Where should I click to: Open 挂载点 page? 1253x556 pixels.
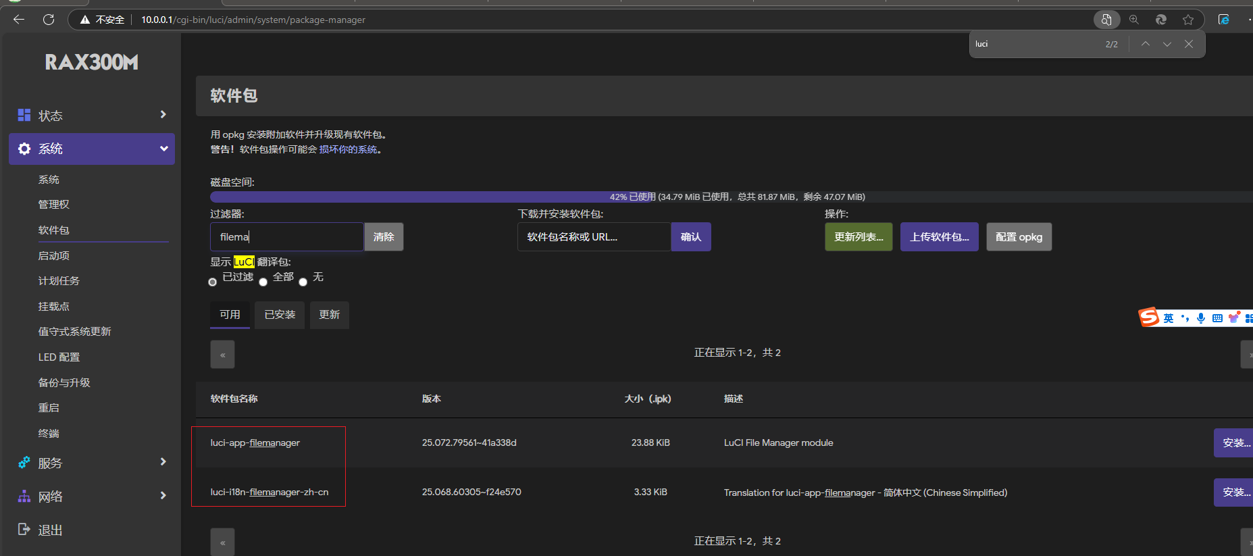[54, 307]
